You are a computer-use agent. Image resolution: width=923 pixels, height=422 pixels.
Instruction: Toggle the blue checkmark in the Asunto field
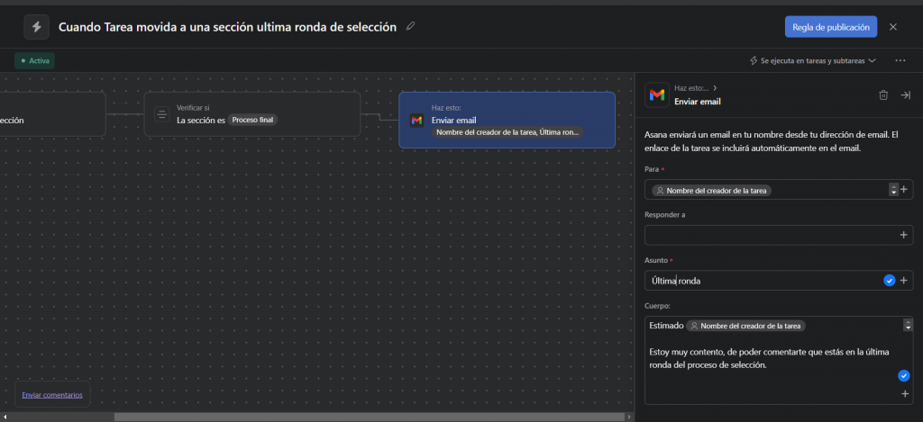890,281
